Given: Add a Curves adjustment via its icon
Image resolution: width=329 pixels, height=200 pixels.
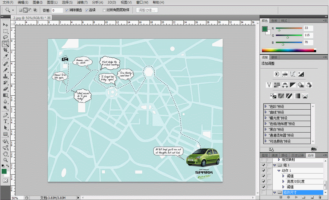Looking at the screenshot, I should click(293, 74).
